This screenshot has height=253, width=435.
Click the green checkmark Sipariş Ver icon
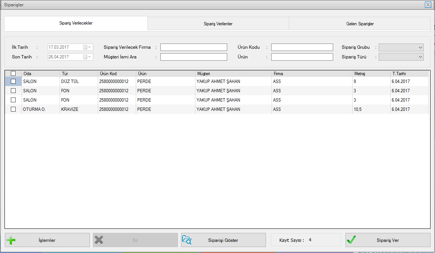tap(351, 240)
